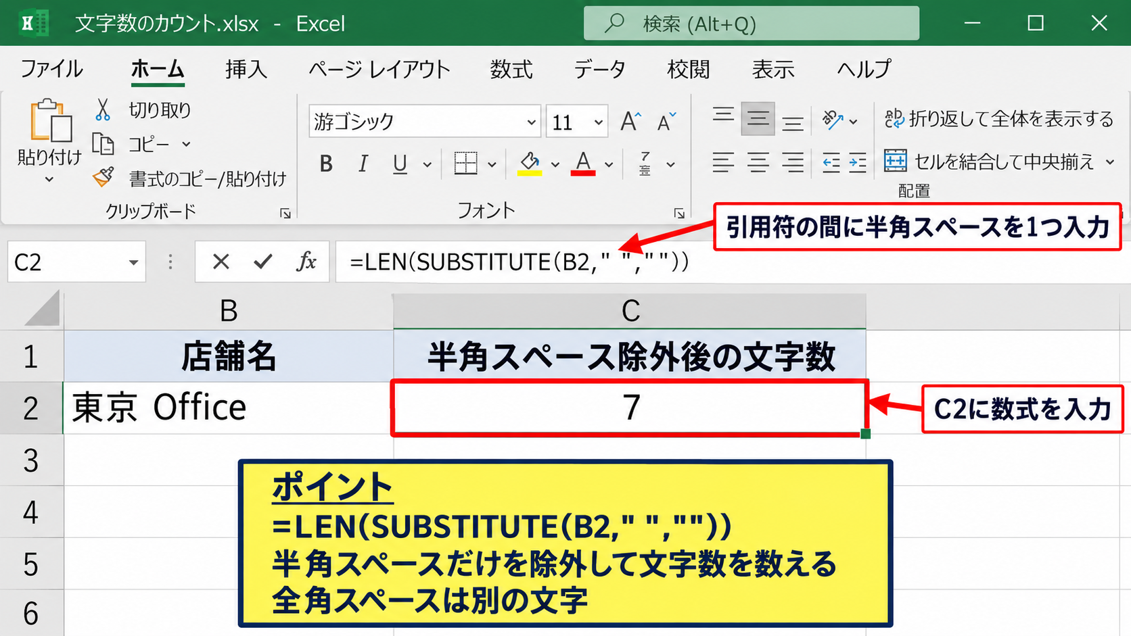Switch to the 挿入 tab
Screen dimensions: 1131x636
pyautogui.click(x=246, y=69)
